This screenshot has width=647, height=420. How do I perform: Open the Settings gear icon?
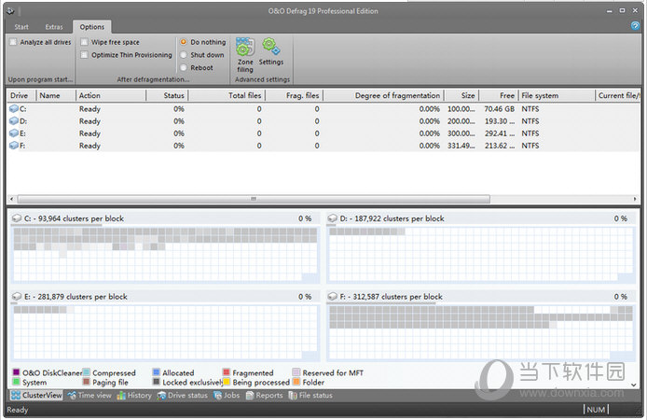[271, 51]
